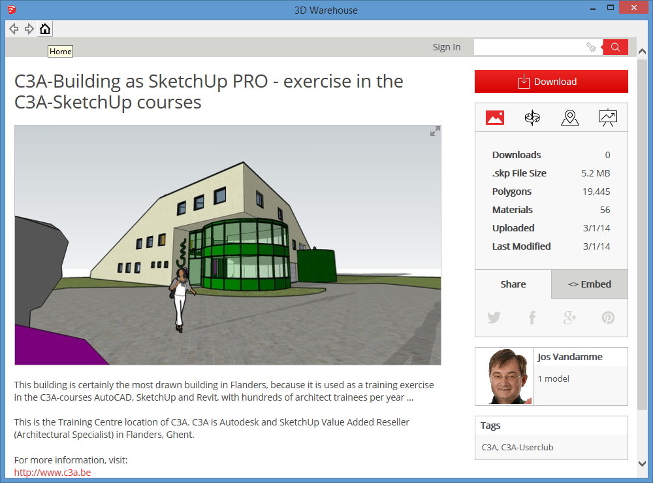The image size is (653, 483).
Task: Show the image preview view
Action: coord(495,118)
